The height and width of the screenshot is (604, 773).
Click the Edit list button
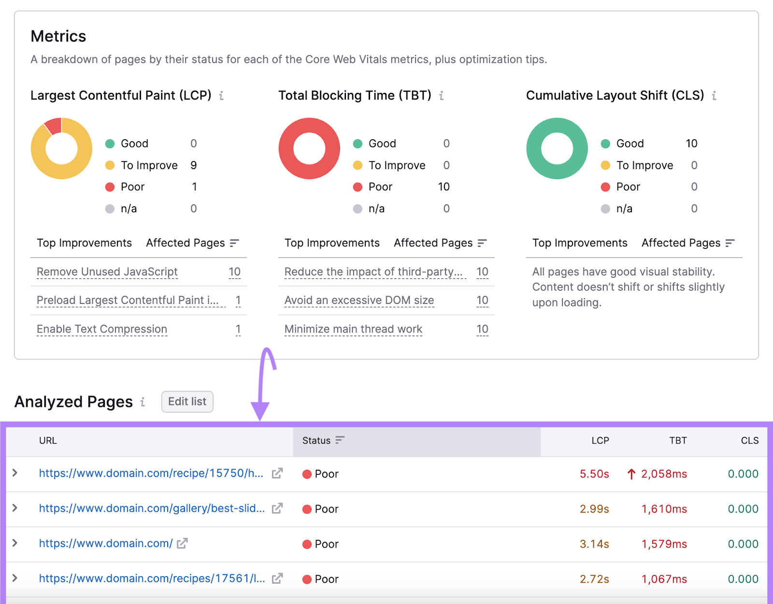(x=187, y=402)
